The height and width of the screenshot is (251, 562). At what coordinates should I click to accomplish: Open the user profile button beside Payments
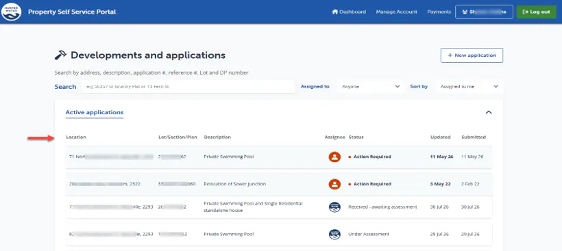tap(484, 12)
